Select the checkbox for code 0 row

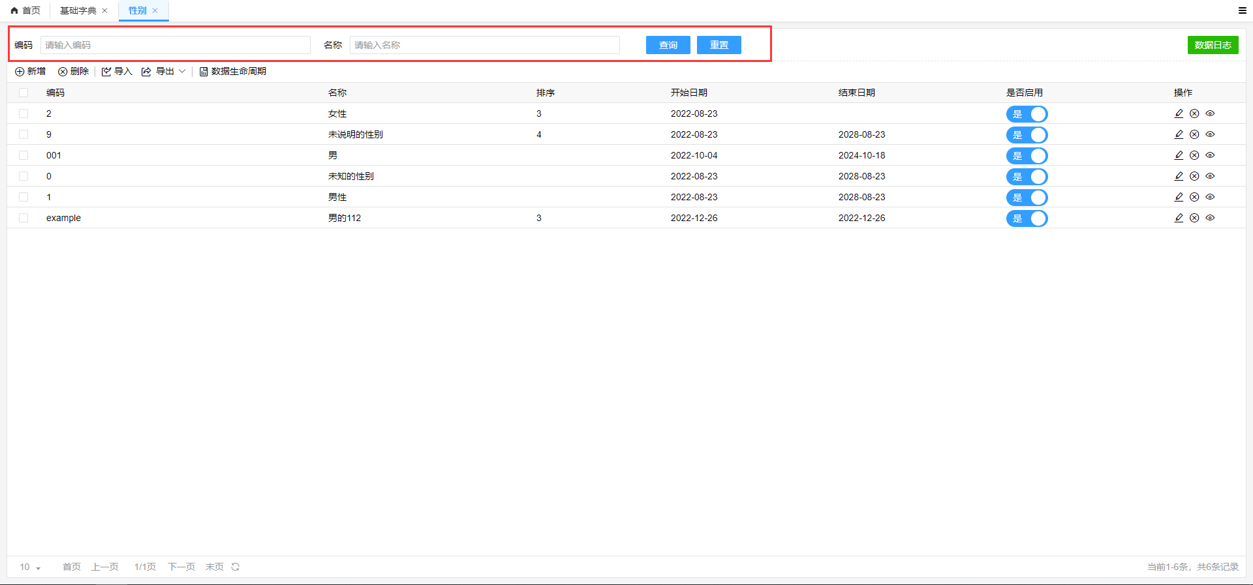(23, 176)
